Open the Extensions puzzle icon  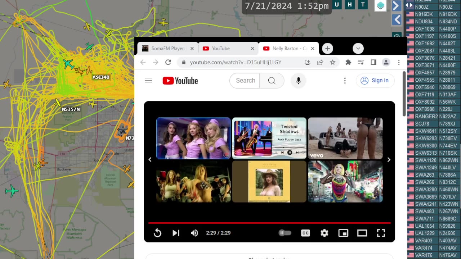pos(348,62)
